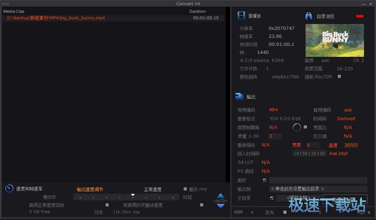Toggle the checkbox beside the crop dial
The height and width of the screenshot is (220, 376).
point(305,127)
